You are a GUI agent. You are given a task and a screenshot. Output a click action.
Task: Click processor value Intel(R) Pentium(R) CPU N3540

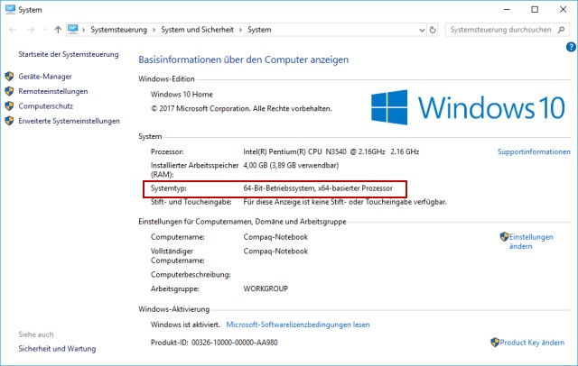(x=331, y=151)
